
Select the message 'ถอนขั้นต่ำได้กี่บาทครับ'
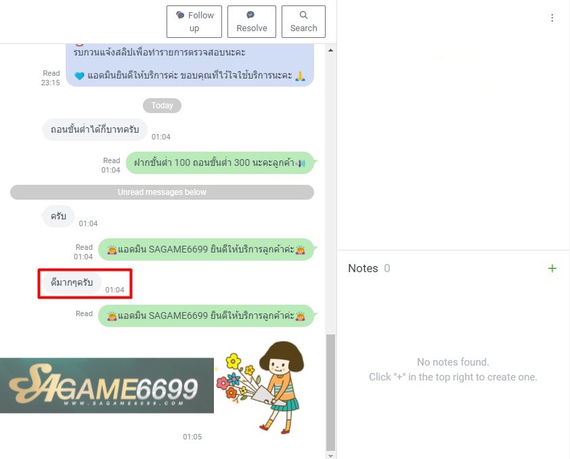coord(95,129)
